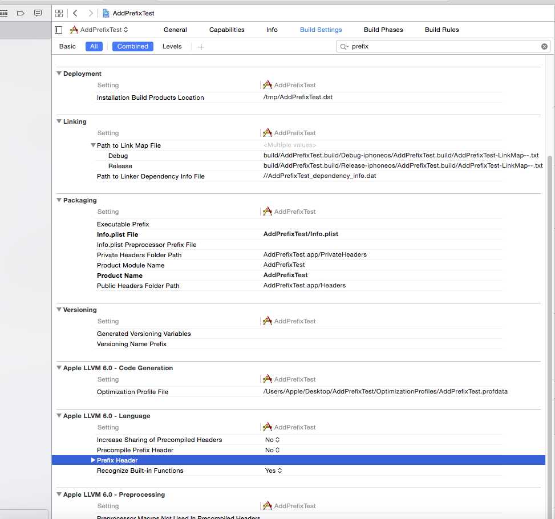
Task: Open the Build Rules tab
Action: pyautogui.click(x=441, y=30)
